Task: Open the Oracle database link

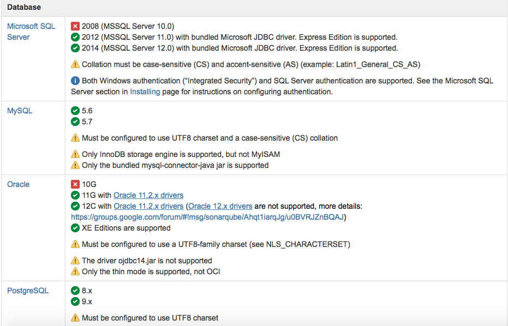Action: (18, 184)
